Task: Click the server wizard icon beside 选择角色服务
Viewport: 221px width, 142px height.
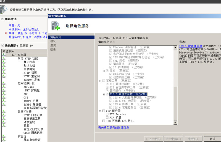Action: pyautogui.click(x=56, y=26)
